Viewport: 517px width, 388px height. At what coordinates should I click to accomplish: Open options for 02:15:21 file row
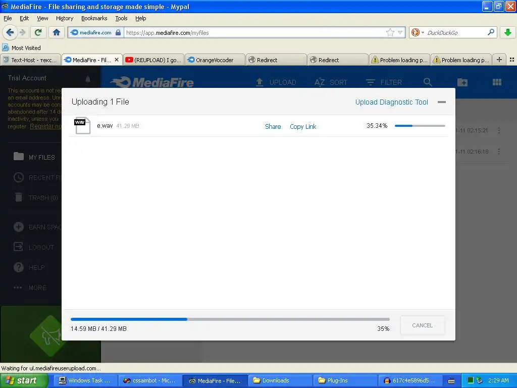499,130
